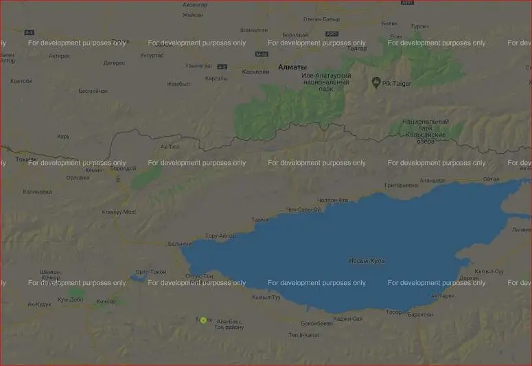Click the Krasnyy Most label

[119, 212]
